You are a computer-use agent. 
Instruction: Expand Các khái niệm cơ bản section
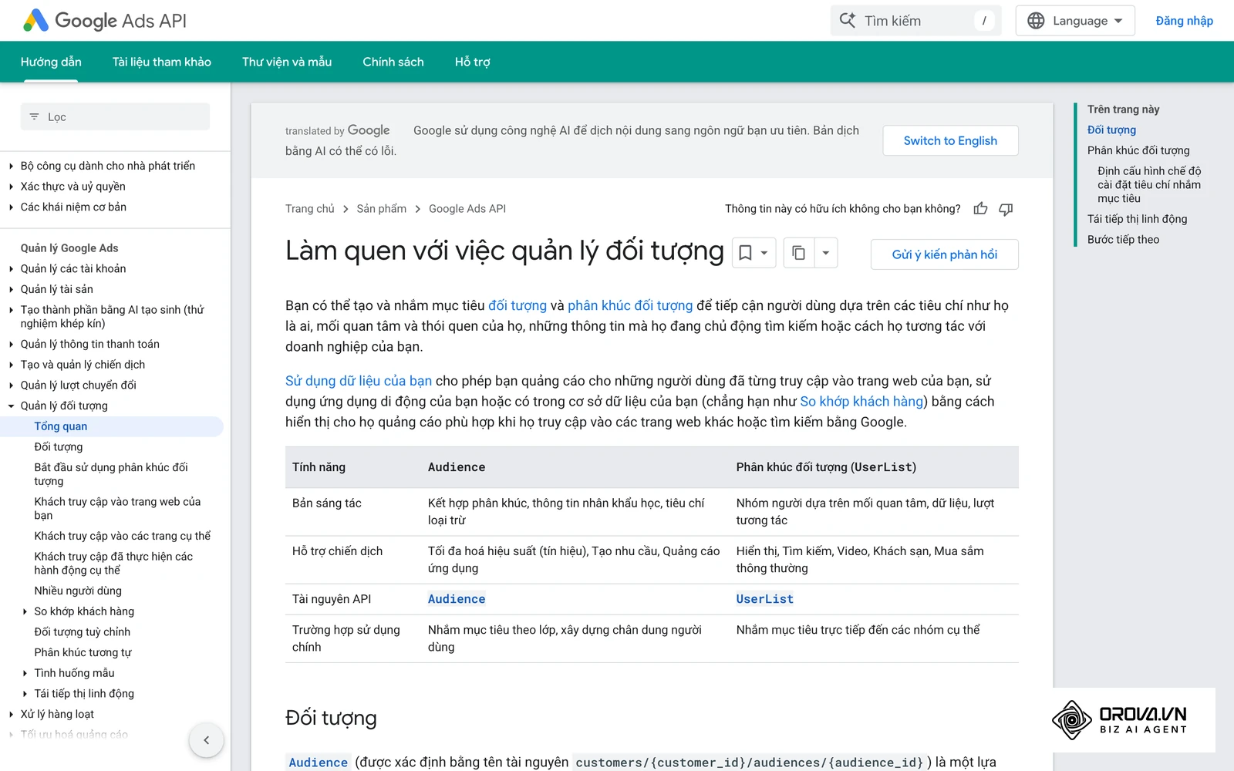[11, 207]
